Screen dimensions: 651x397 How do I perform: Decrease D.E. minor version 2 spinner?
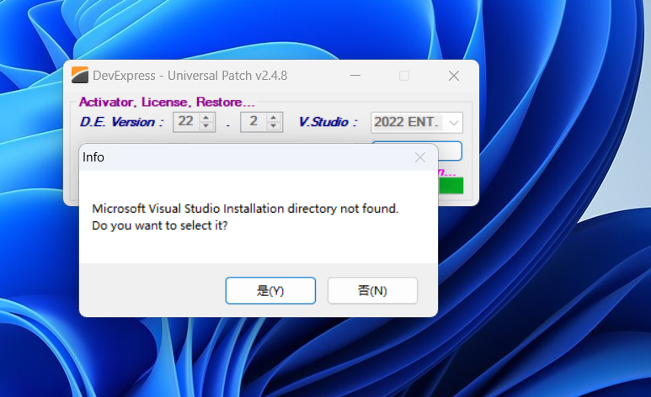click(273, 126)
